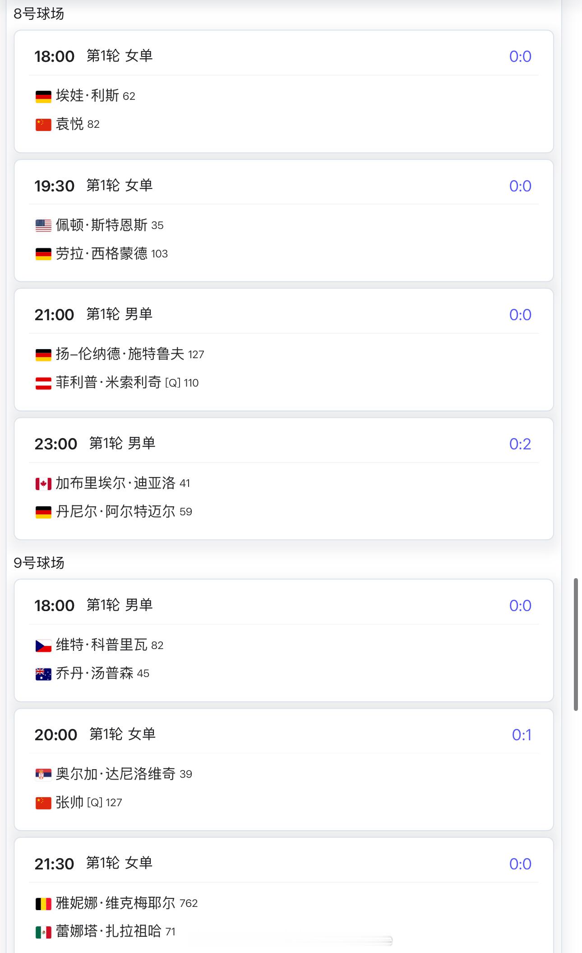Click the 8号球场 court heading
The width and height of the screenshot is (582, 953).
tap(39, 14)
